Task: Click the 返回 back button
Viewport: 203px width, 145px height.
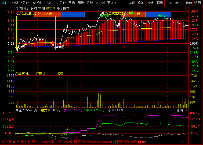Action: click(198, 3)
